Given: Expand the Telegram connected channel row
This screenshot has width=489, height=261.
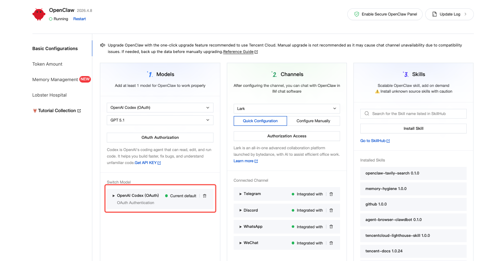Looking at the screenshot, I should click(241, 194).
